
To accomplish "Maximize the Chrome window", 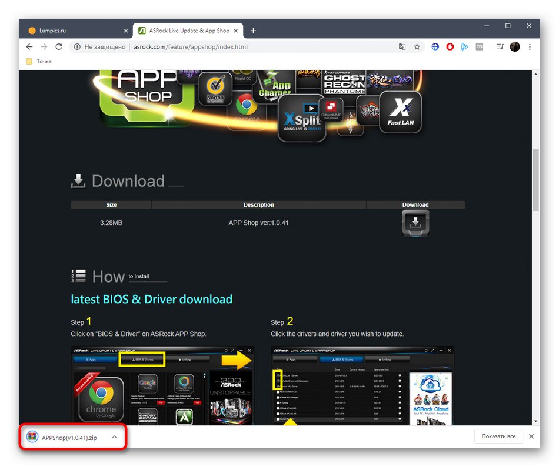I will (x=508, y=26).
